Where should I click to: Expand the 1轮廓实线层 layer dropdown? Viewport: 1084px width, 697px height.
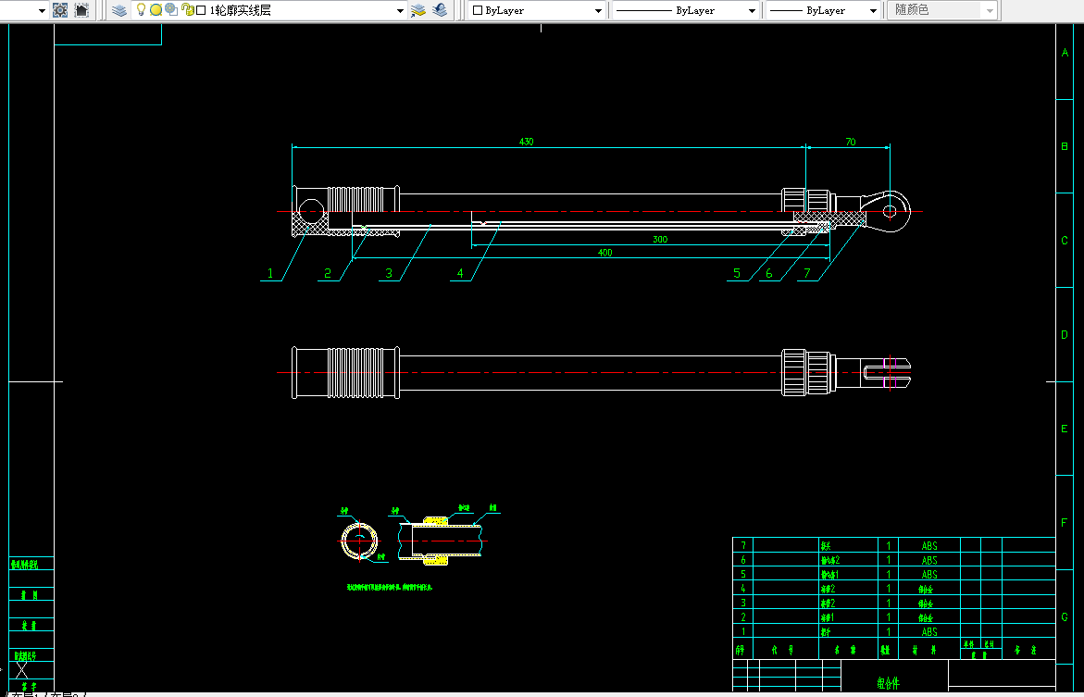[x=400, y=10]
